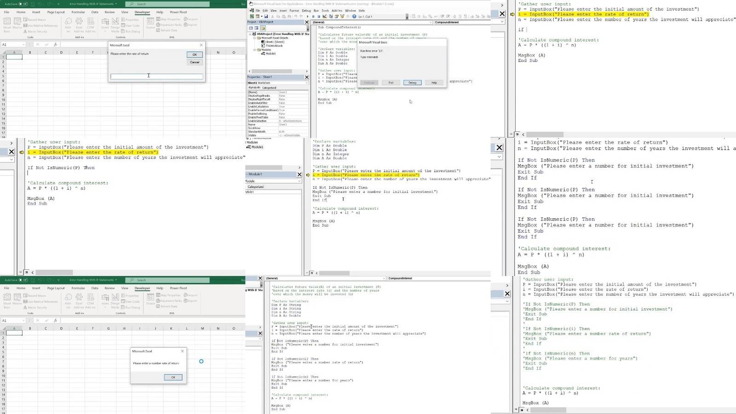Click the View Microsoft Excel icon in the VBA toolbar

tap(252, 17)
